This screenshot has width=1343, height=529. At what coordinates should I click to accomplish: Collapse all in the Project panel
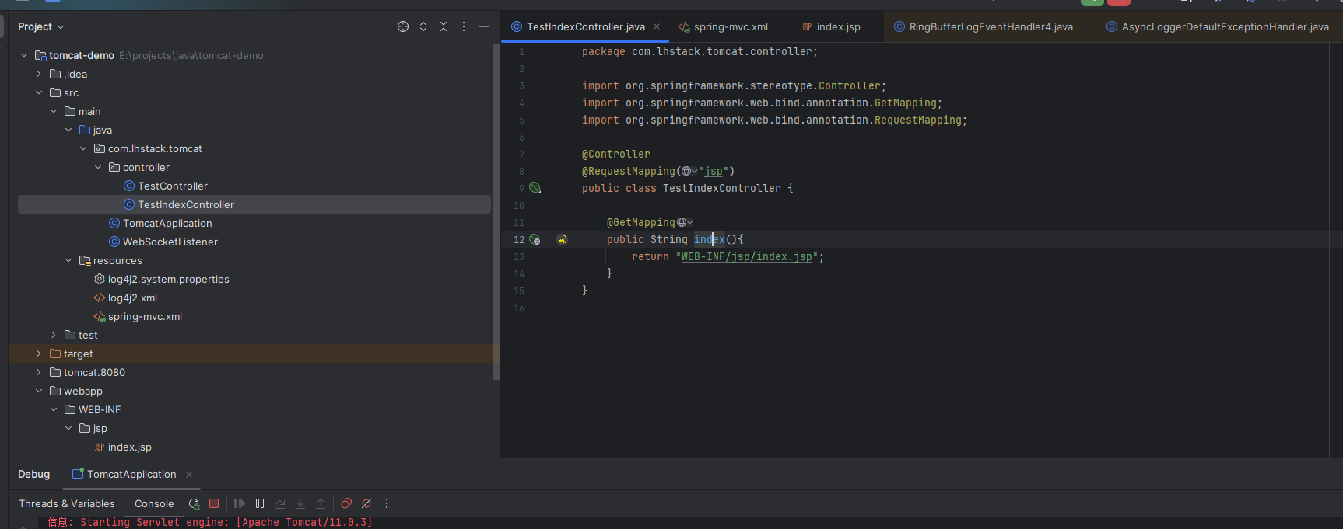[444, 26]
